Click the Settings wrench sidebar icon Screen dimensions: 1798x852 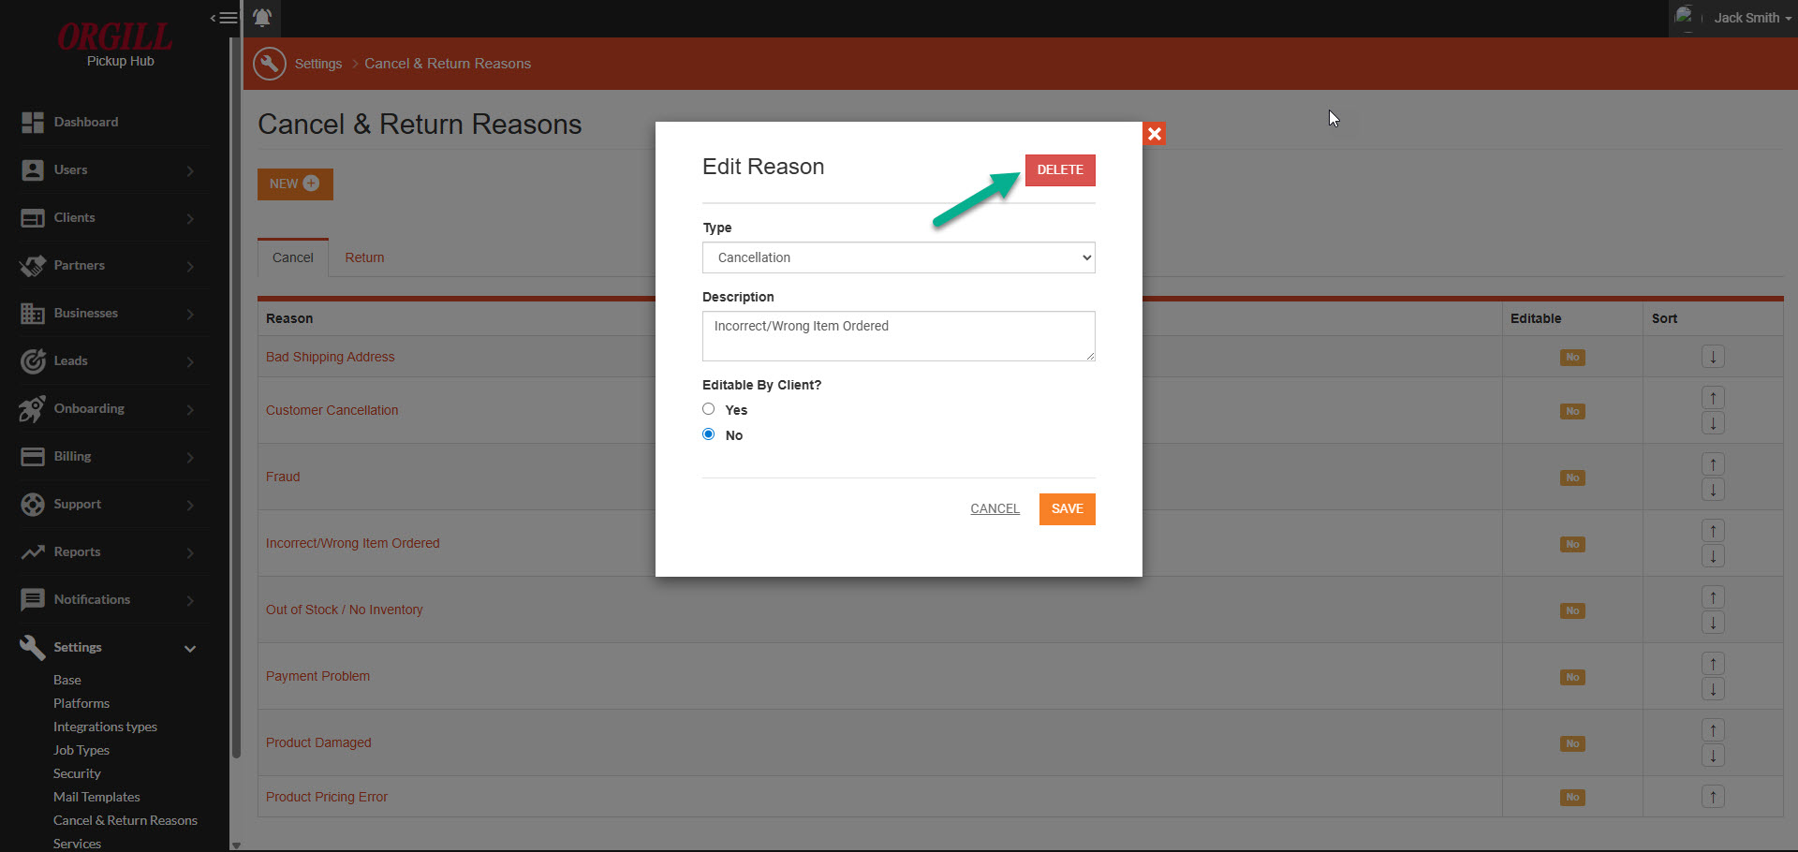click(x=33, y=647)
